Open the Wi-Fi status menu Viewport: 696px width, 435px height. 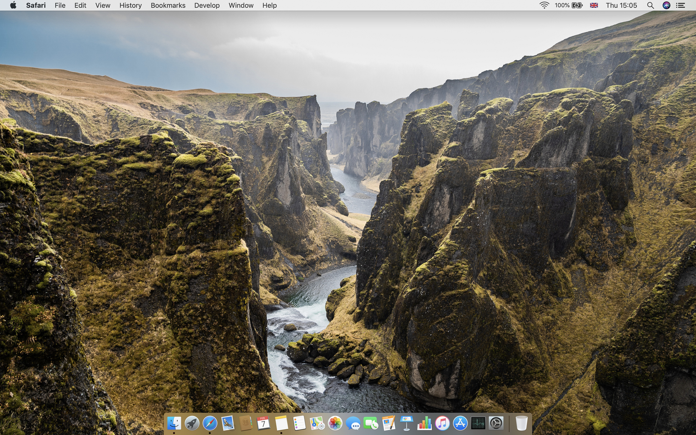544,5
